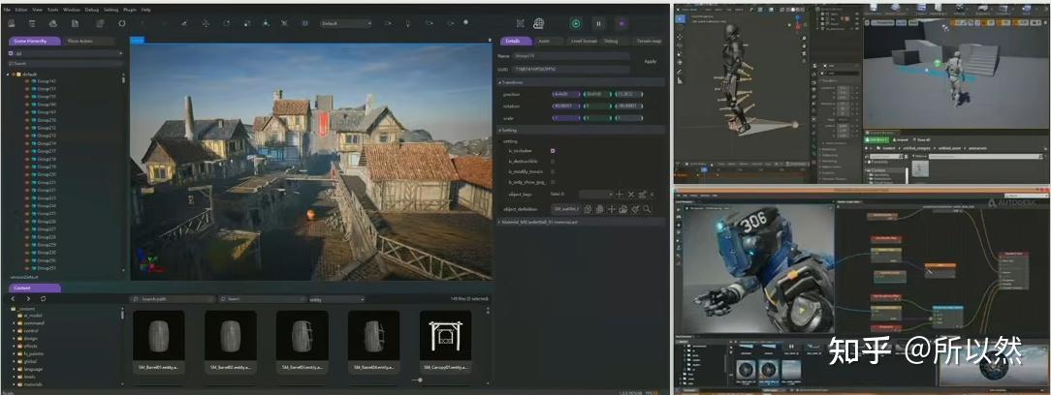Open the entity filter dropdown in Content
This screenshot has height=395, width=1051.
pyautogui.click(x=335, y=299)
